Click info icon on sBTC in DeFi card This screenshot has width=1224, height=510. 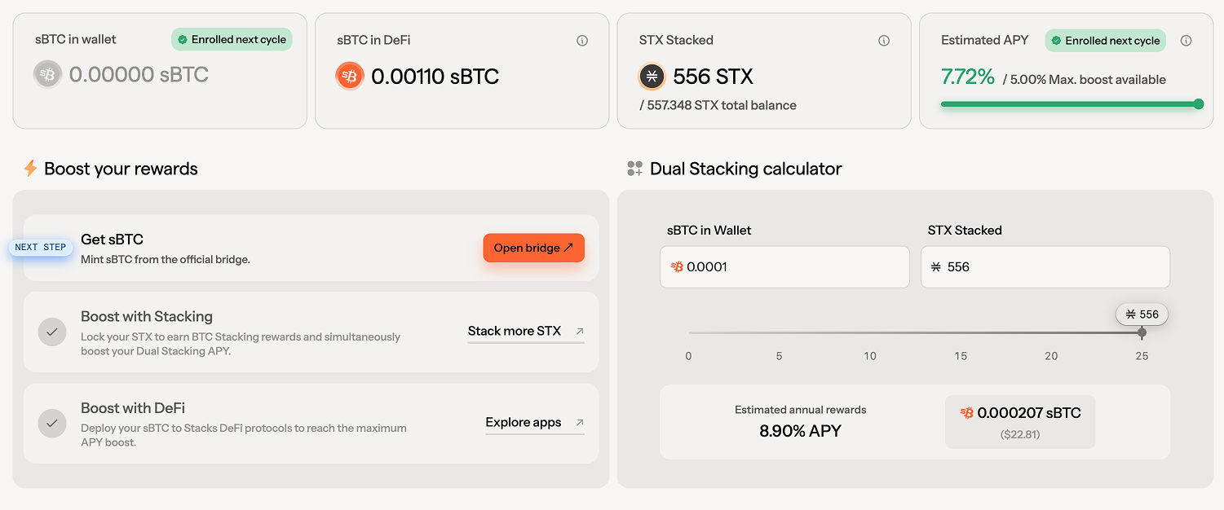[x=582, y=41]
